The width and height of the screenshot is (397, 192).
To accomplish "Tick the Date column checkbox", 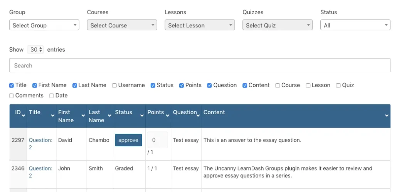I will (52, 96).
